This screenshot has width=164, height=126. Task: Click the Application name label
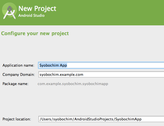(18, 65)
